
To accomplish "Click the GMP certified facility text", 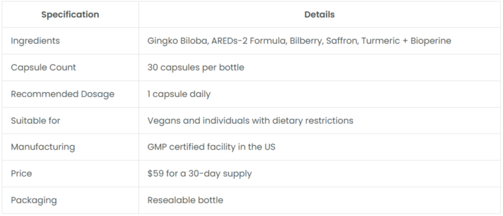I will 211,147.
